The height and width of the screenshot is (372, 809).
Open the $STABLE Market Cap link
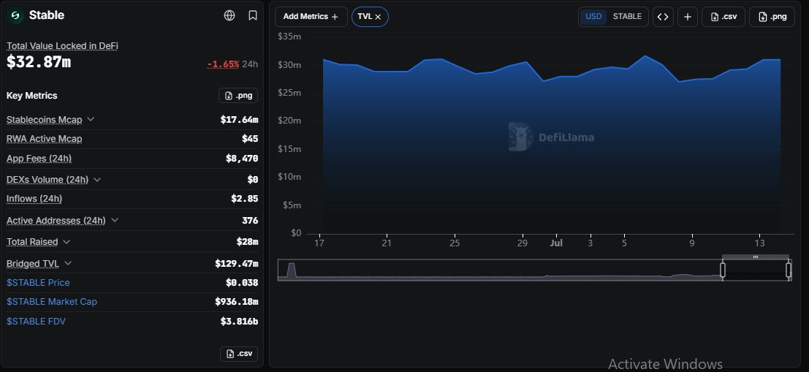pos(52,302)
